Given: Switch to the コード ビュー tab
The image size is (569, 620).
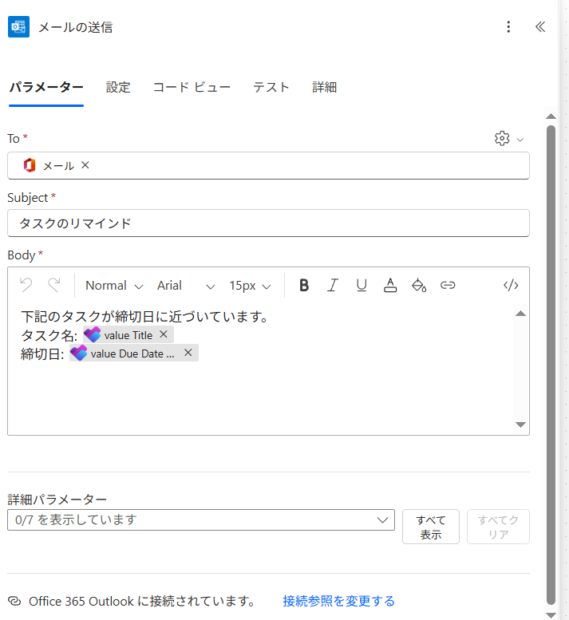Looking at the screenshot, I should point(192,87).
